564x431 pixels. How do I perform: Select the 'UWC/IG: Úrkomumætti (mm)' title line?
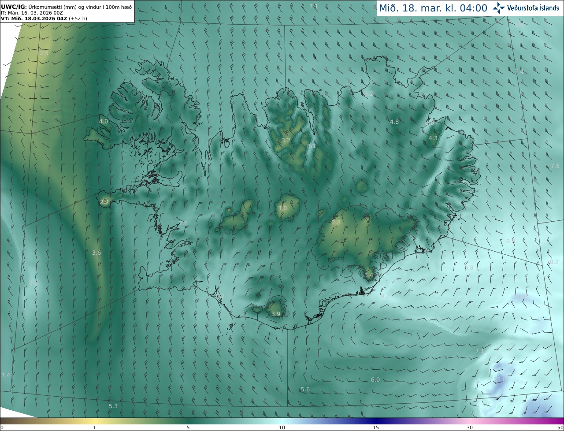(67, 7)
